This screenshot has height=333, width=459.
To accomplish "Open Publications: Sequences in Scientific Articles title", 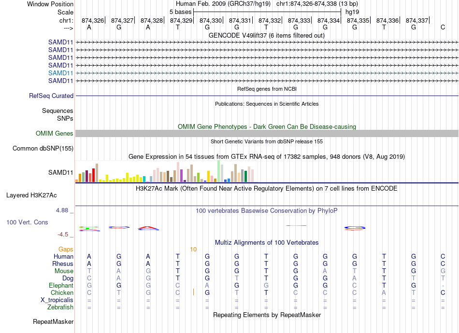I will tap(267, 104).
